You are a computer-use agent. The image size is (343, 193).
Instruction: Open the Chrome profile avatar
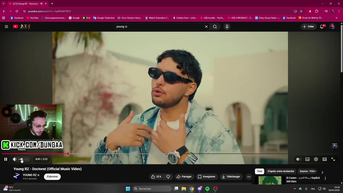point(333,11)
